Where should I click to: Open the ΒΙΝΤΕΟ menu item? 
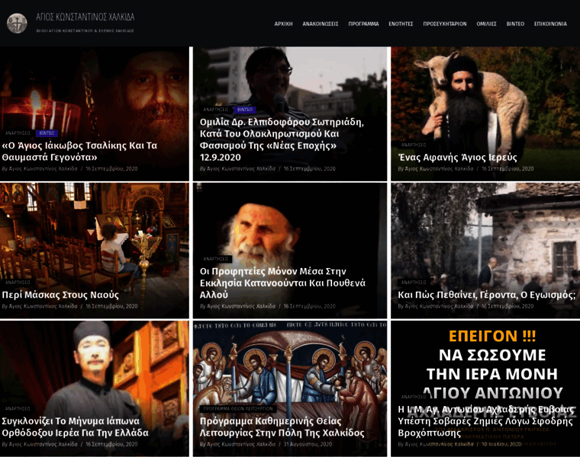coord(515,24)
